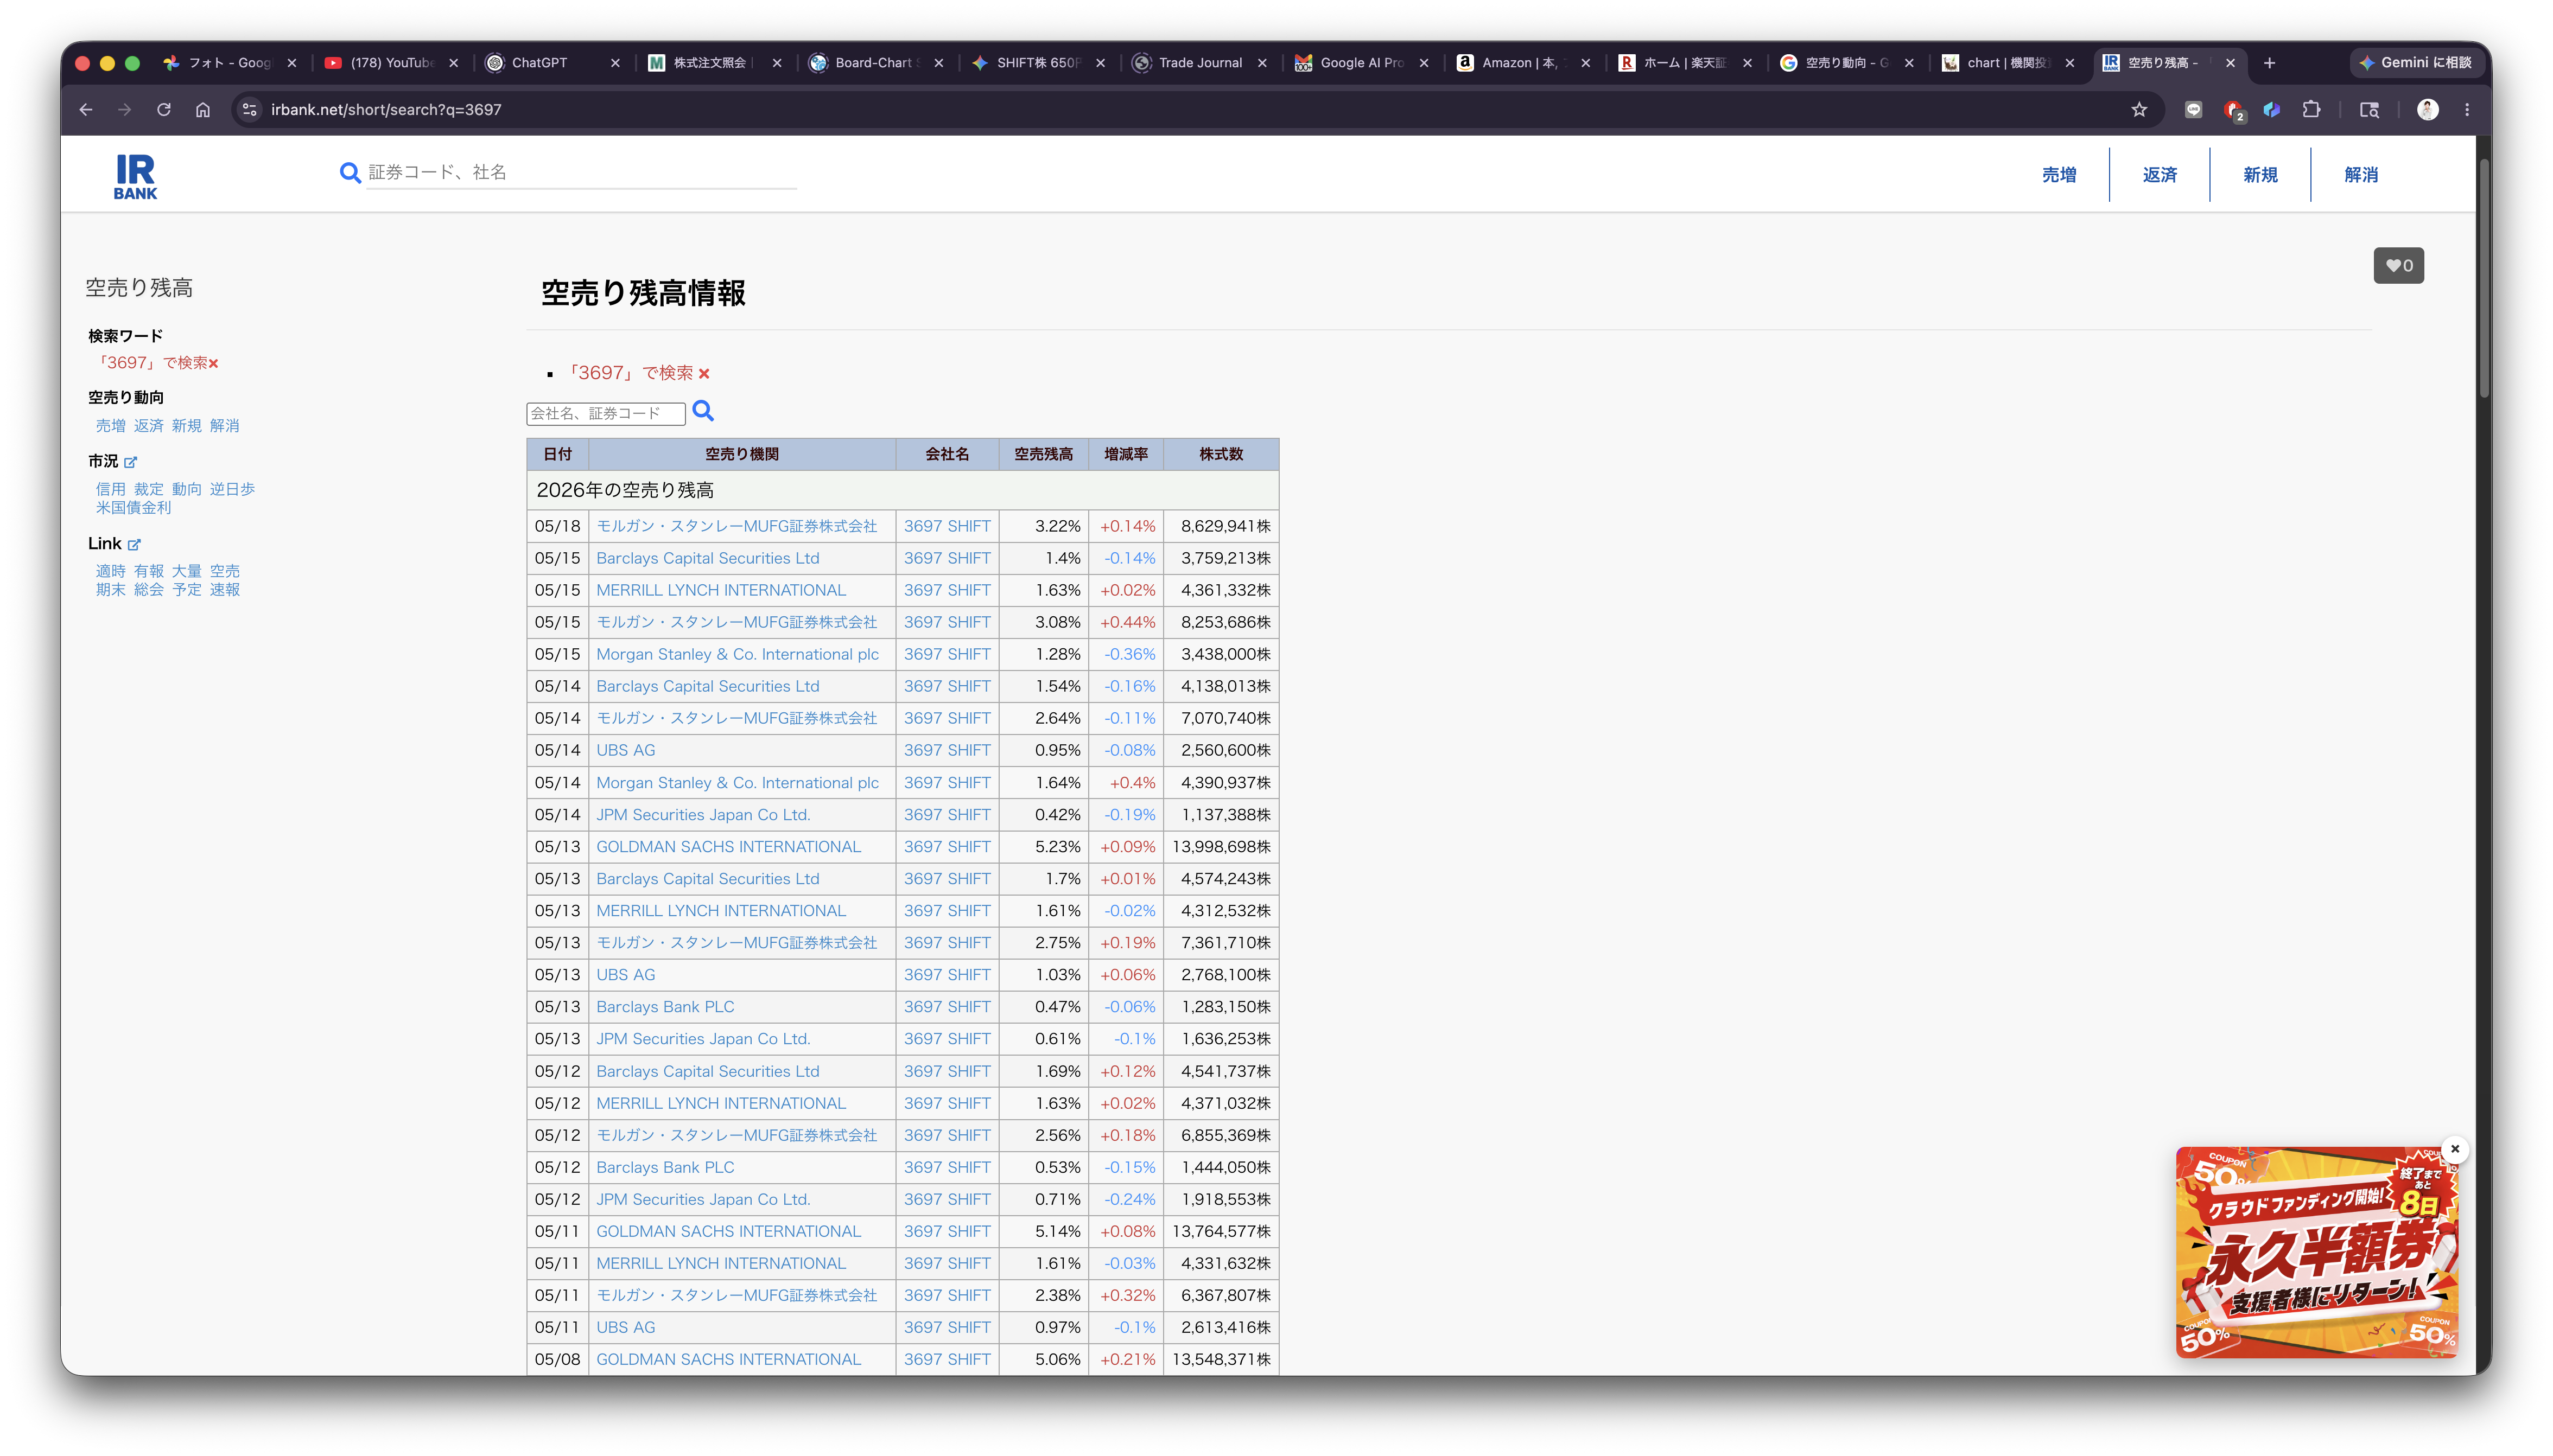2553x1456 pixels.
Task: Click the side panel search icon in toolbar
Action: (2369, 110)
